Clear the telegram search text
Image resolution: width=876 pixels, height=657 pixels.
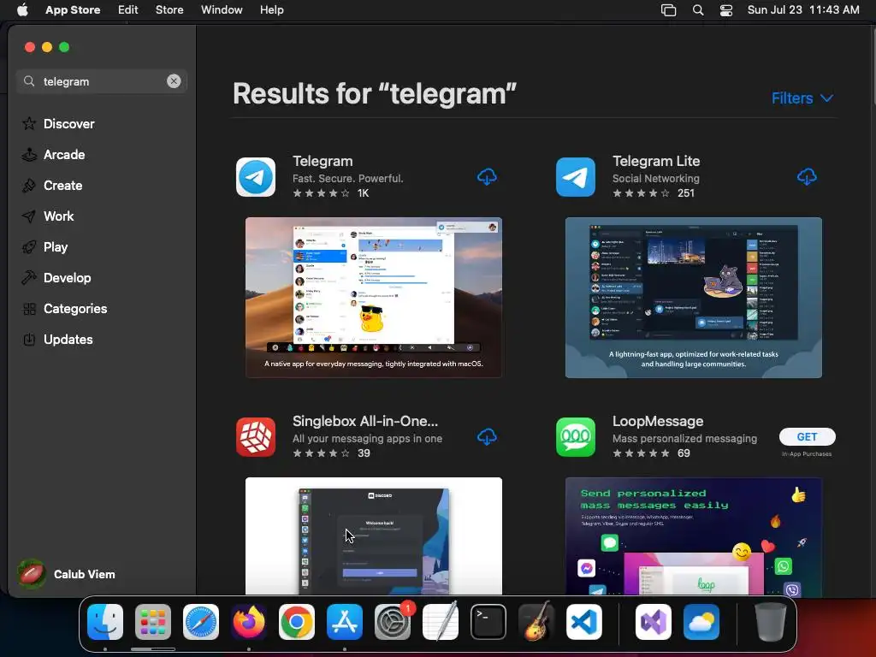coord(174,81)
